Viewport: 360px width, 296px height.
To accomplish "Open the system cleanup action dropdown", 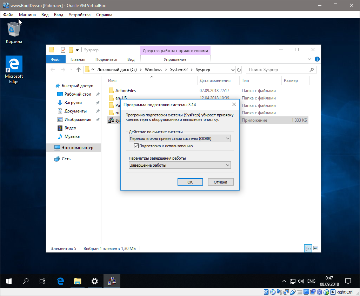I will pos(180,139).
